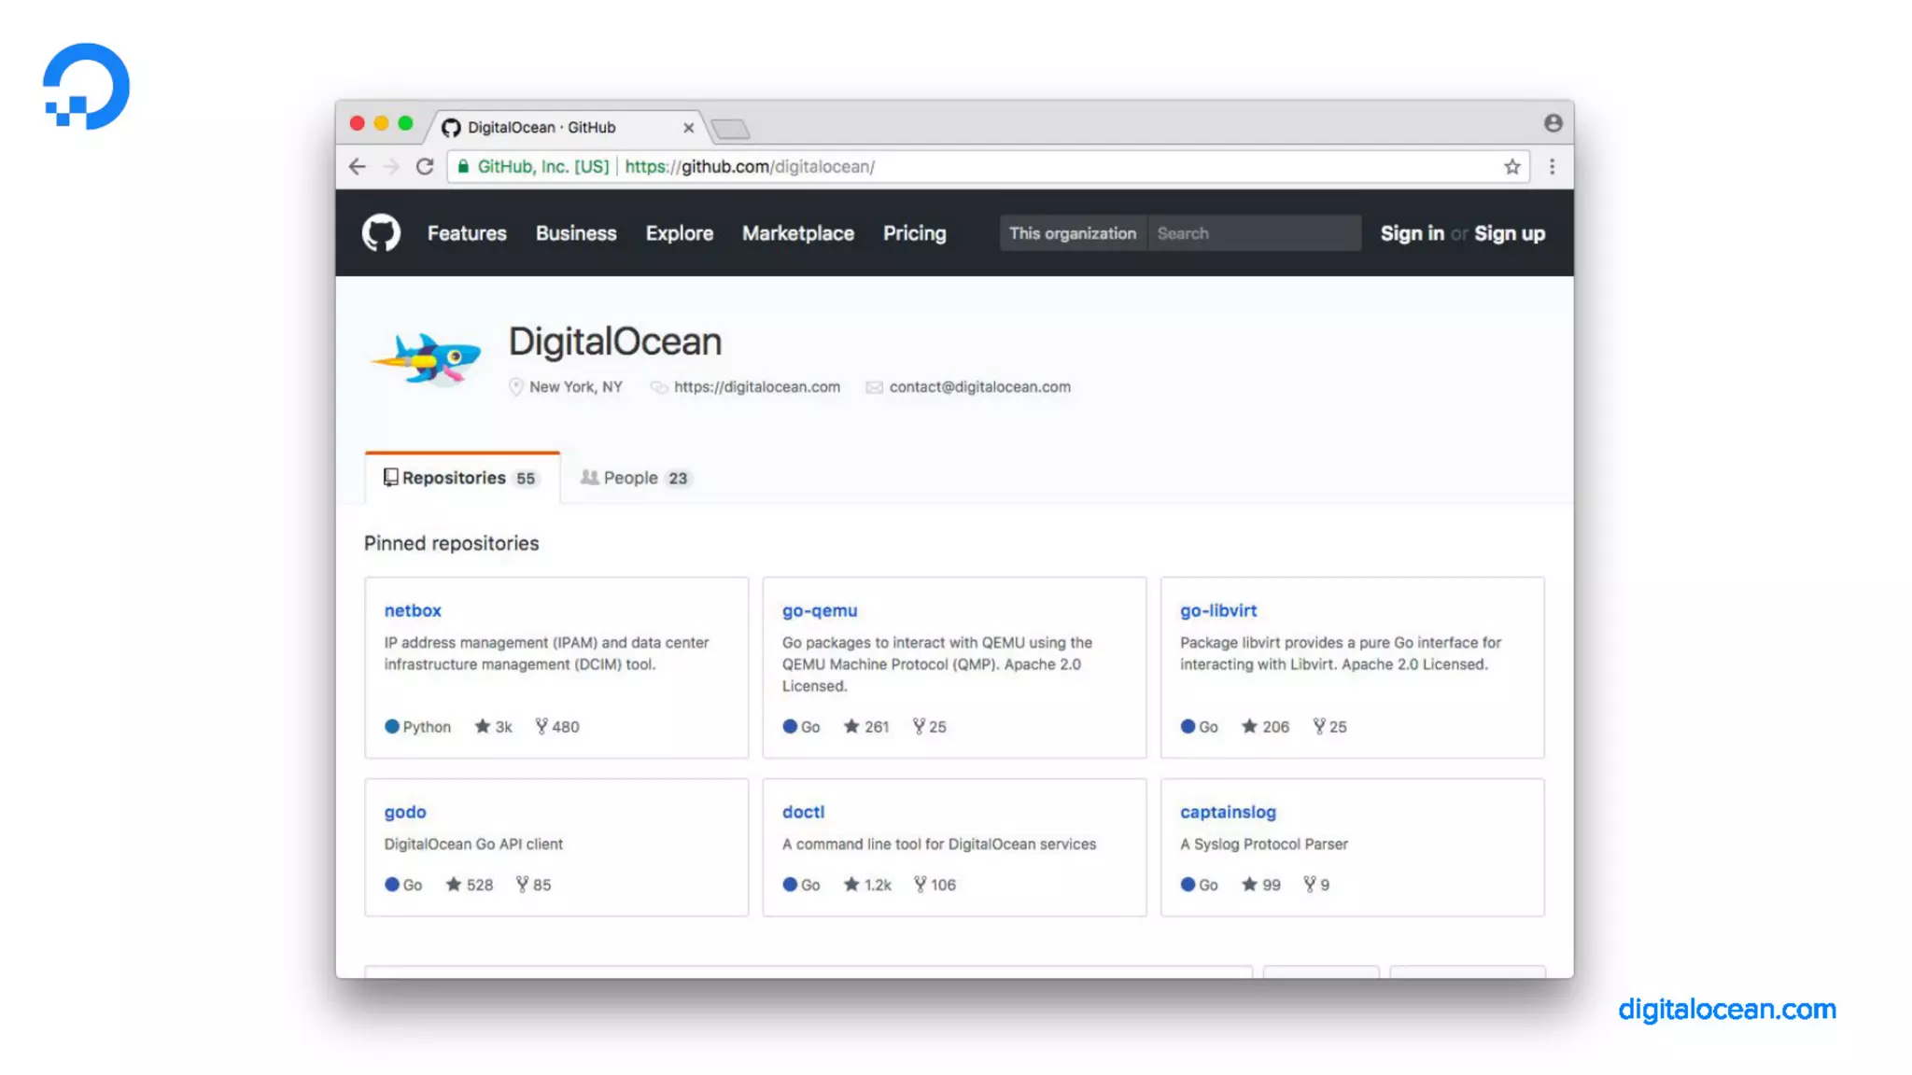Image resolution: width=1912 pixels, height=1075 pixels.
Task: Click the DigitalOcean shark avatar
Action: click(x=426, y=360)
